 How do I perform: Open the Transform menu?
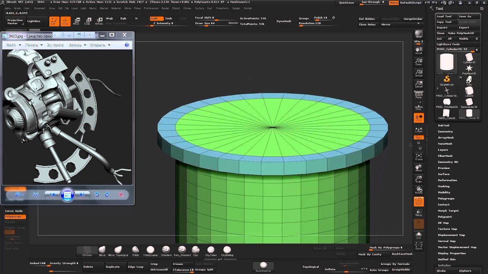click(222, 8)
